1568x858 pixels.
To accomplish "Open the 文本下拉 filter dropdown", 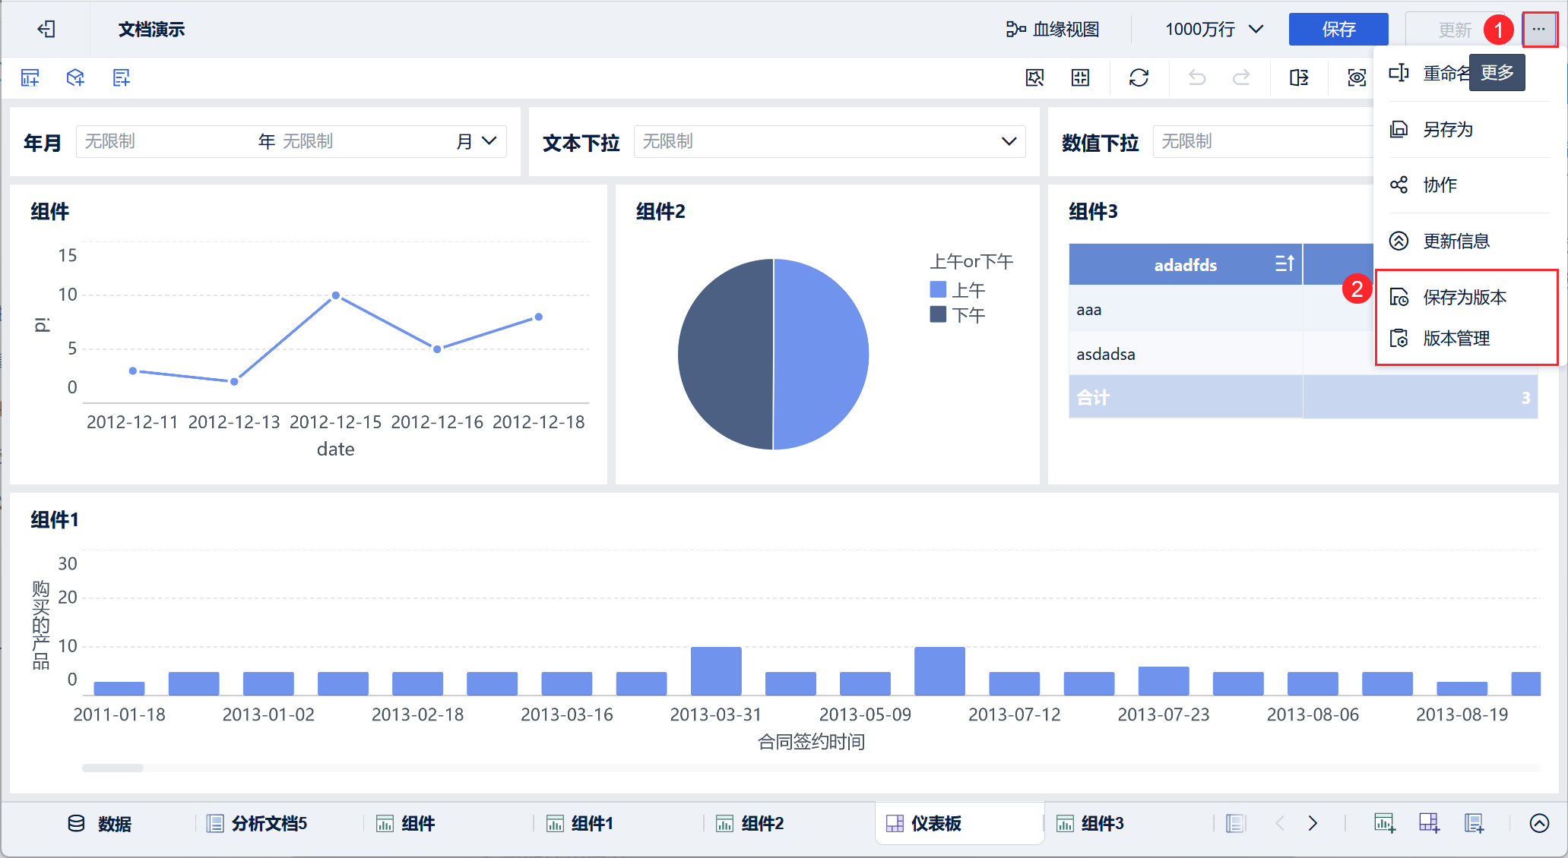I will [829, 141].
